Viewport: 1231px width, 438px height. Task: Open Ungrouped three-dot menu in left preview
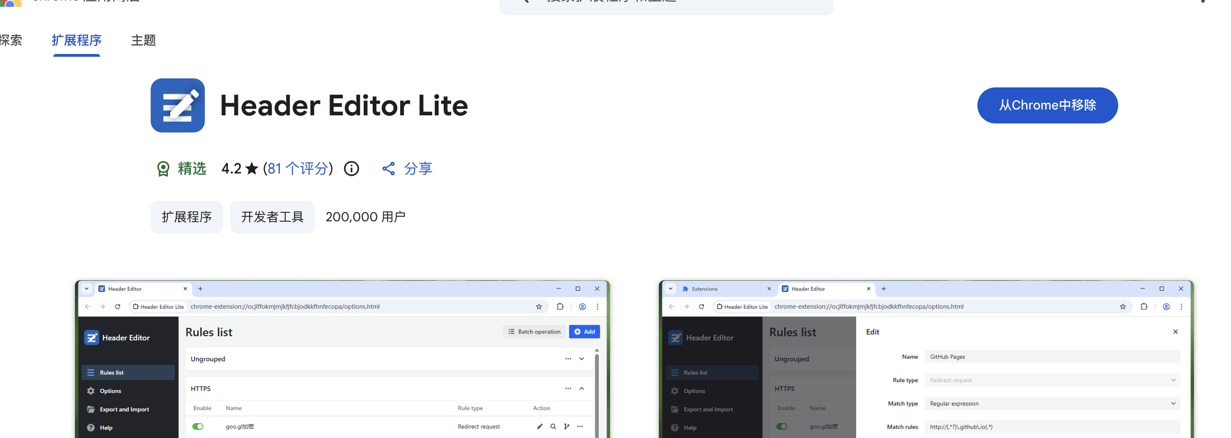pos(568,359)
